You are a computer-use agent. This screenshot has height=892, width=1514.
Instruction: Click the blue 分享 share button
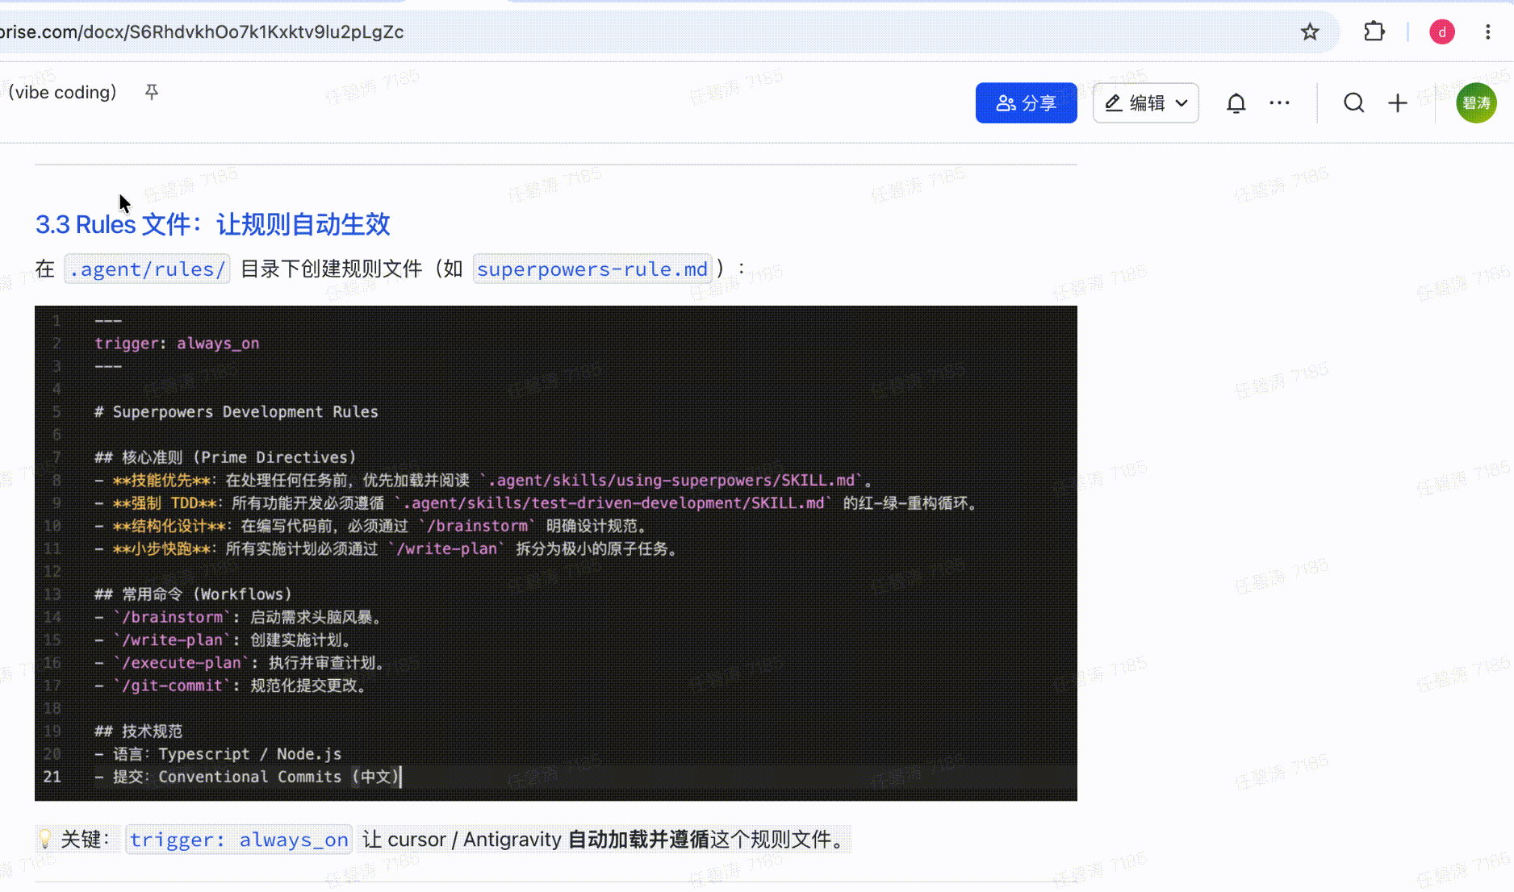1026,103
